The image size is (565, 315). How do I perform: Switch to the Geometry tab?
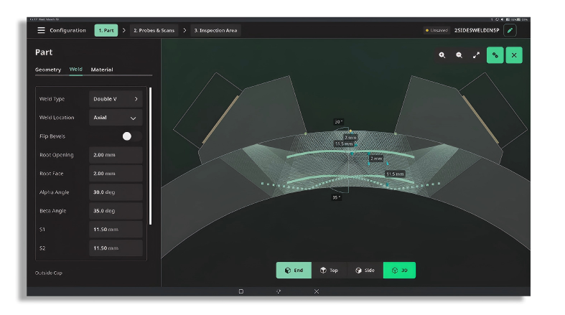coord(48,70)
